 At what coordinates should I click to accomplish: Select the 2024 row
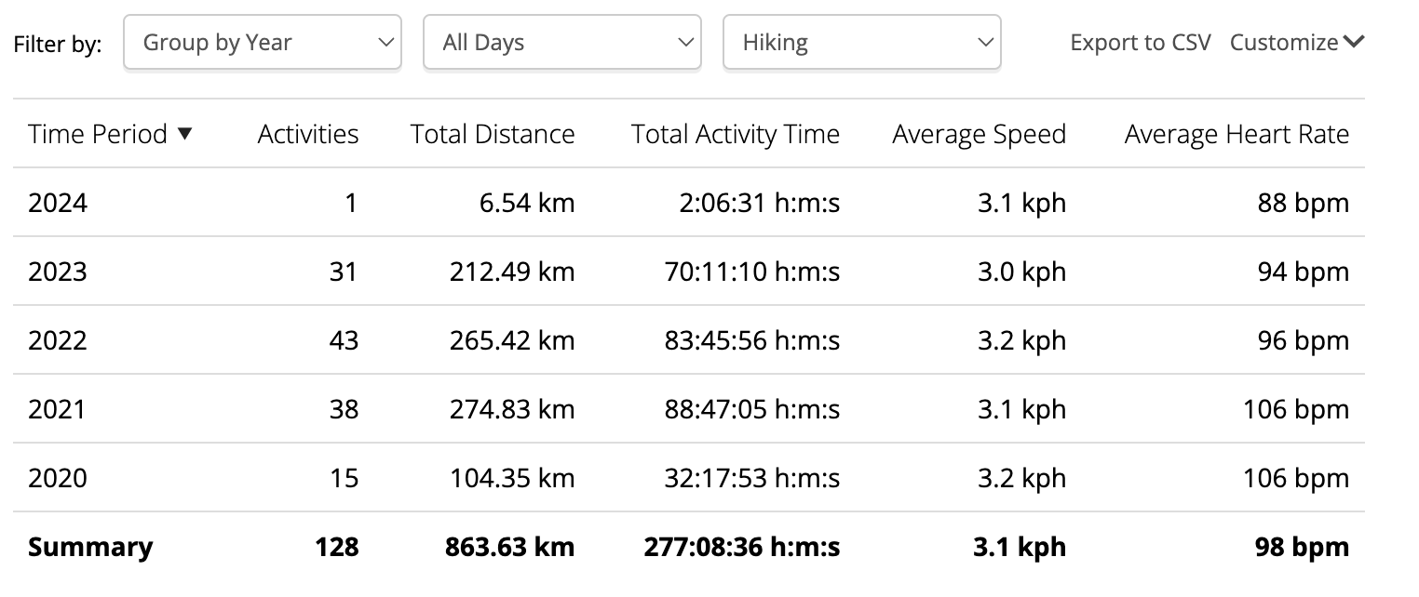(x=689, y=203)
